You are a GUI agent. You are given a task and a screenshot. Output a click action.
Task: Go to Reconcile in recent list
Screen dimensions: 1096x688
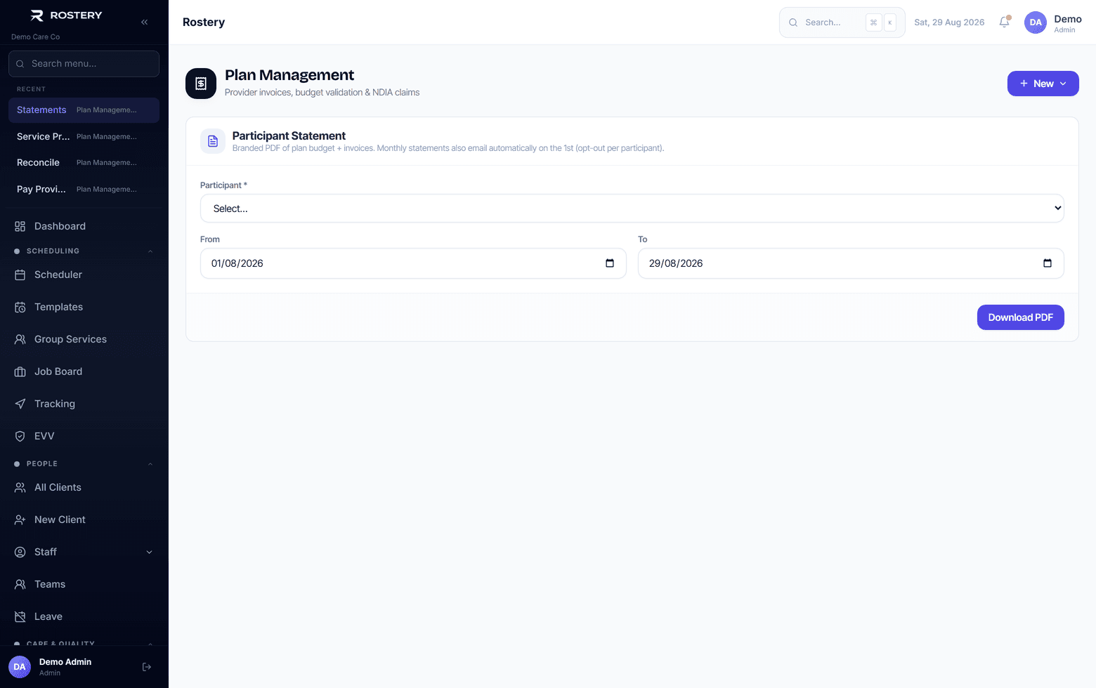click(x=84, y=162)
